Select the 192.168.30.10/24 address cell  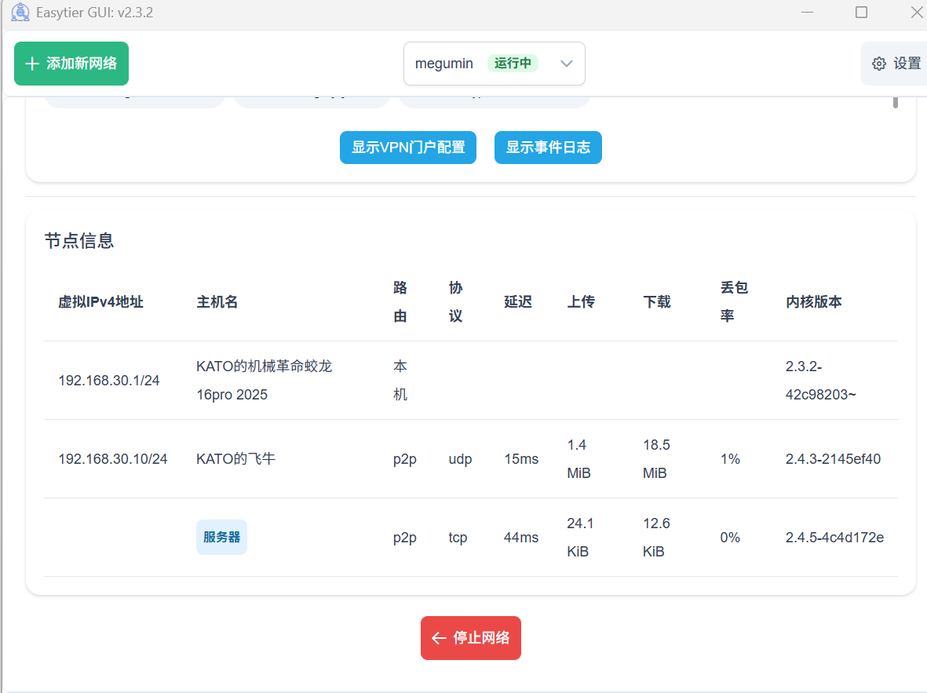click(x=113, y=459)
